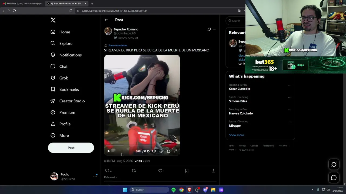Screen dimensions: 346x194
Task: Open the post's three-dot more menu
Action: click(214, 29)
